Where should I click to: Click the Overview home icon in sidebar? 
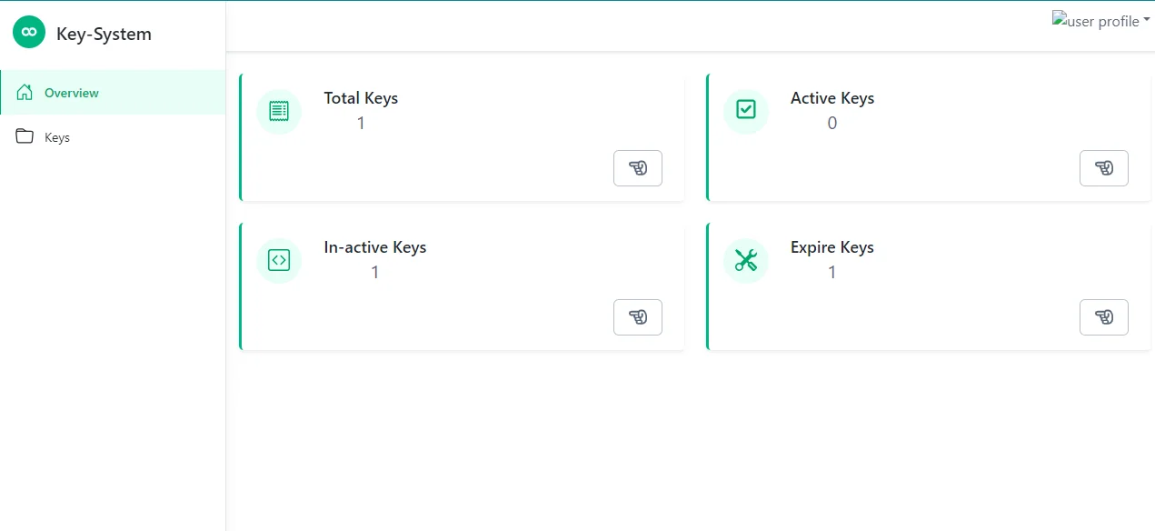click(25, 93)
